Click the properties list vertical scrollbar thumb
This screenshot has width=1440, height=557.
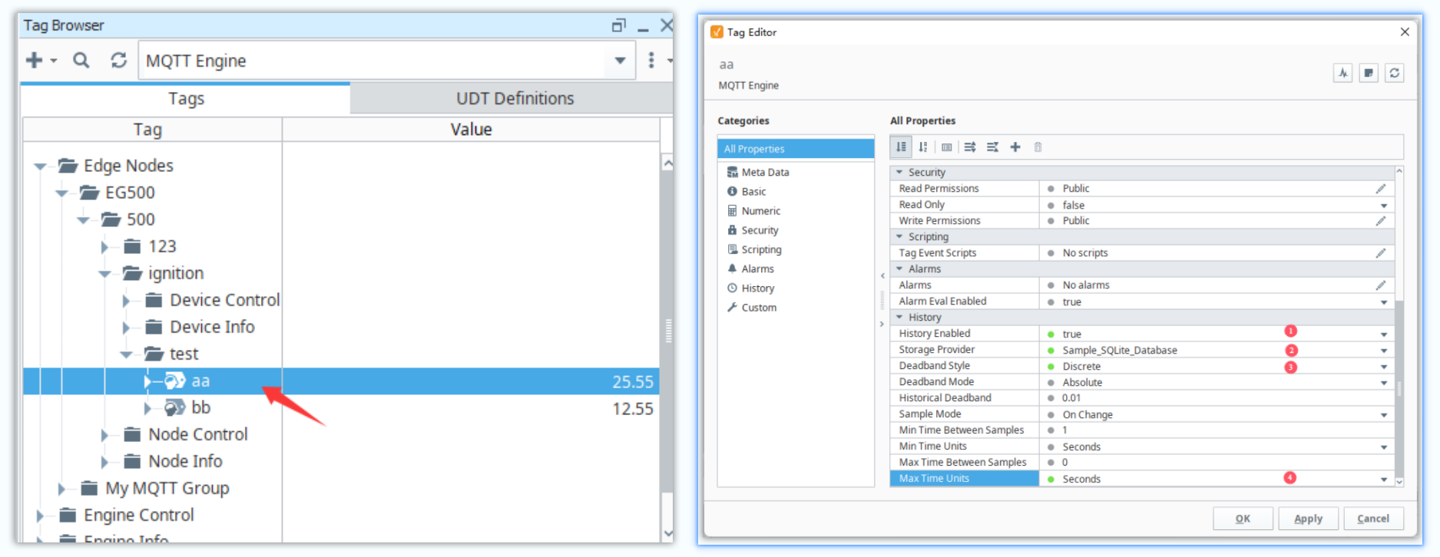coord(1399,387)
